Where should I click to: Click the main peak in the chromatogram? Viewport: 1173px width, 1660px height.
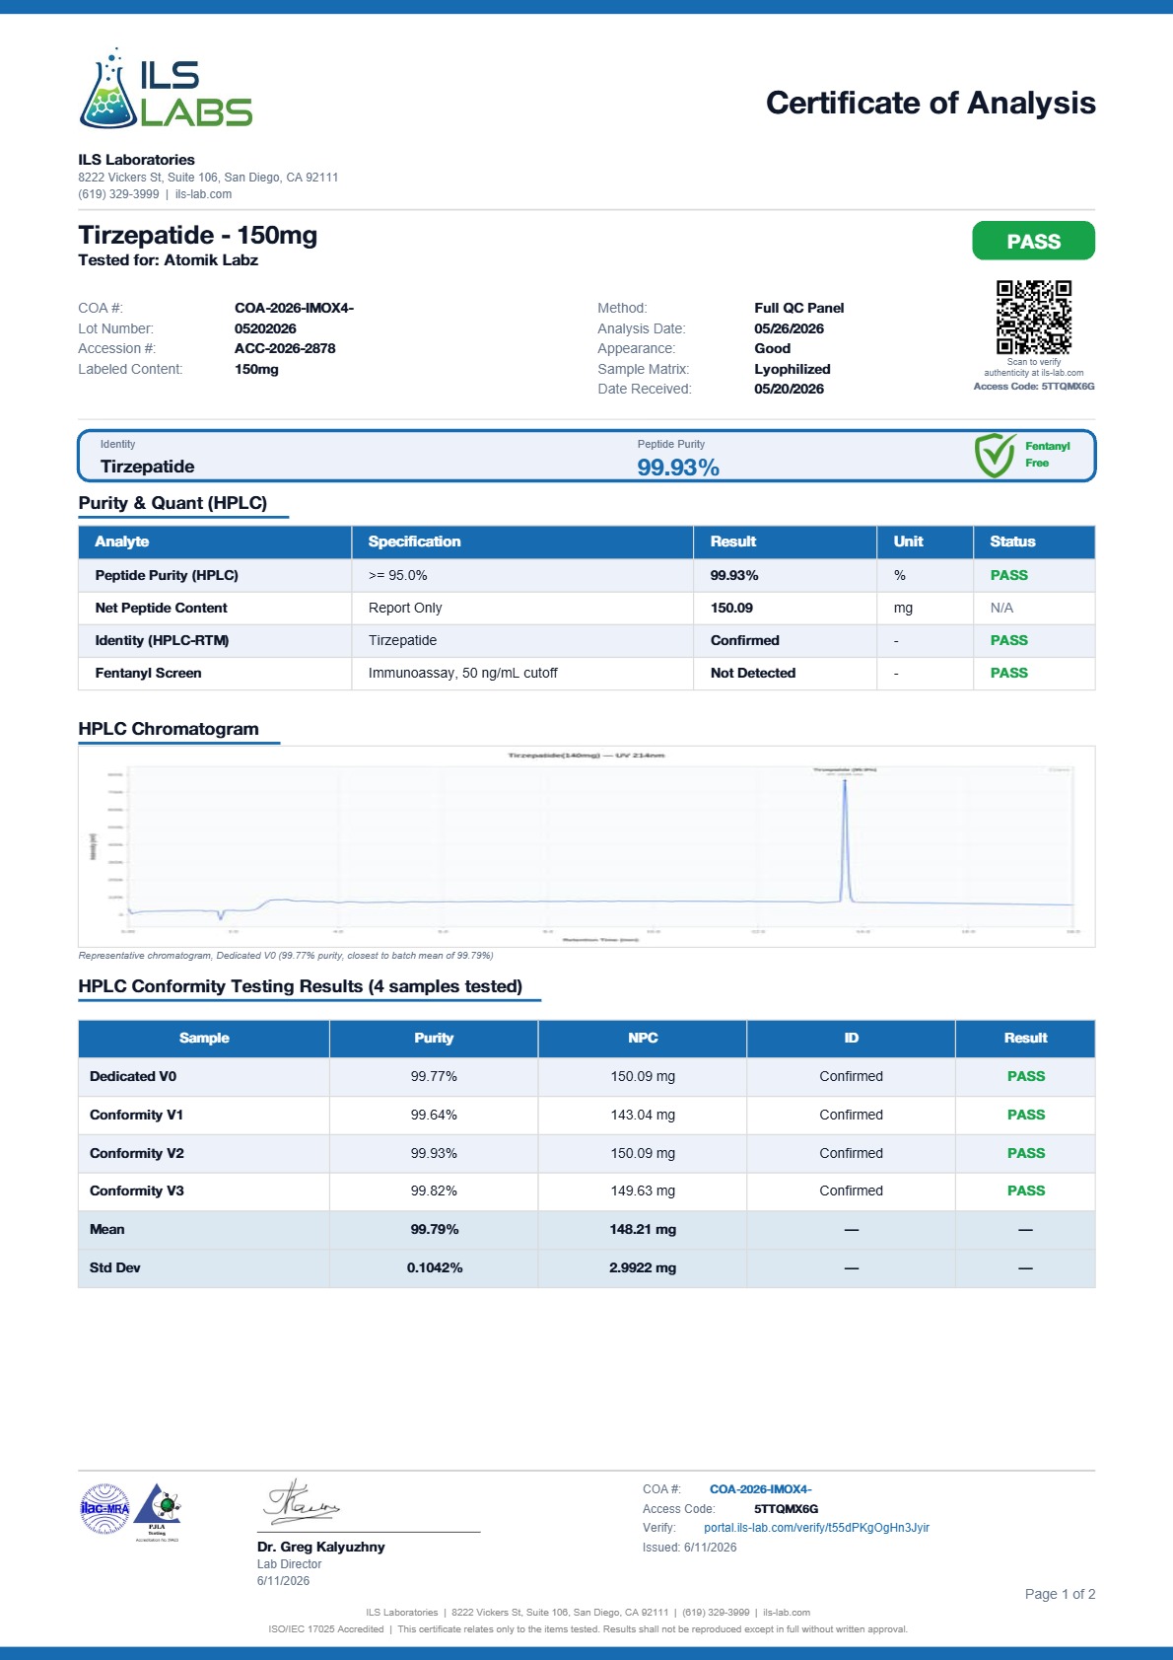pos(845,838)
